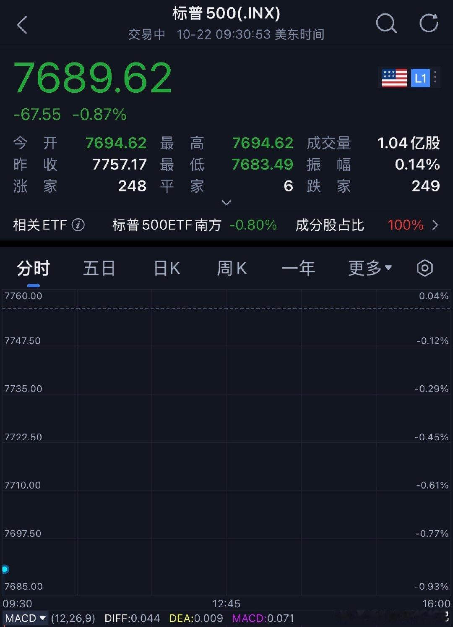Open 成分股占比 right arrow

(x=435, y=225)
